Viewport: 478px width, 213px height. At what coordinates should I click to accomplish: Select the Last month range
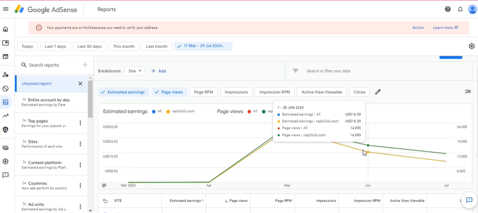point(156,46)
